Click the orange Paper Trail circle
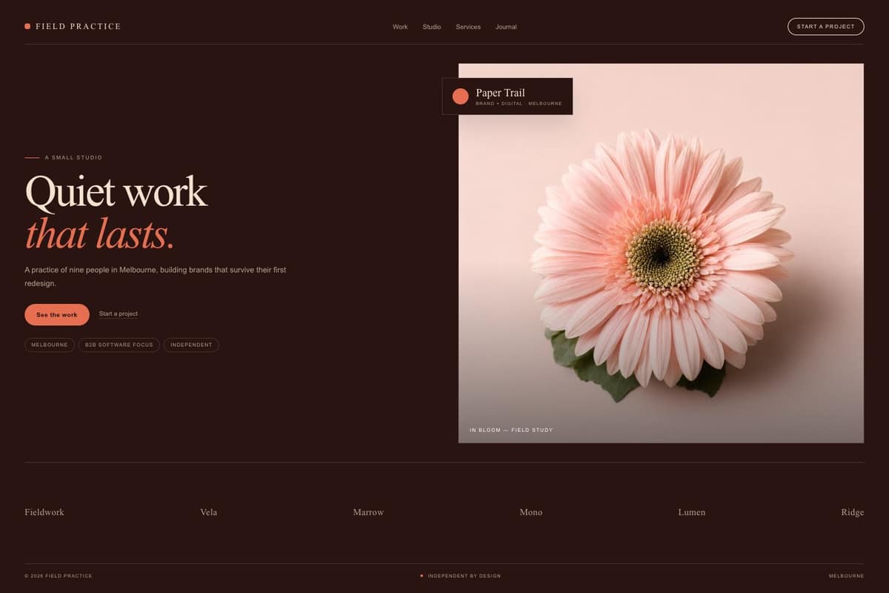The image size is (889, 593). click(460, 96)
